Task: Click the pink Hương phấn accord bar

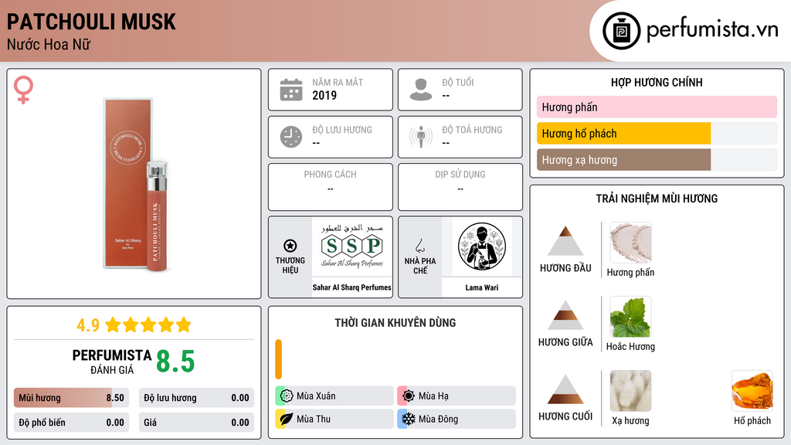Action: coord(657,107)
